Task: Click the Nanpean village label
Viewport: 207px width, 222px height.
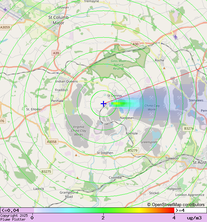Action: pyautogui.click(x=127, y=118)
